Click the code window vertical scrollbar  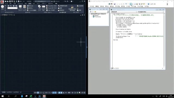(x=164, y=41)
